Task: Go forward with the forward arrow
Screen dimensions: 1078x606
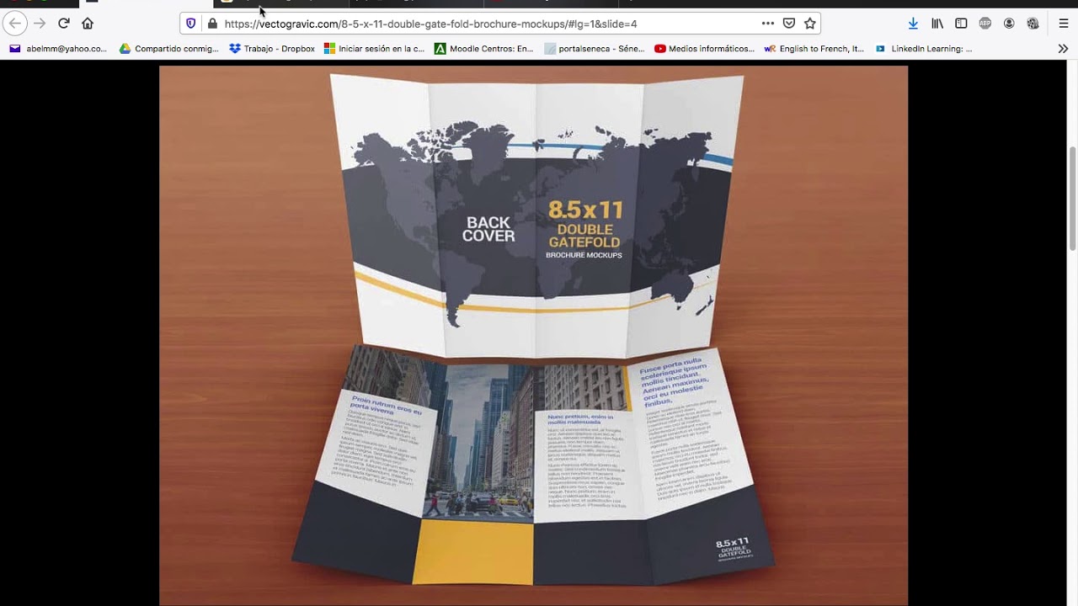Action: (x=40, y=24)
